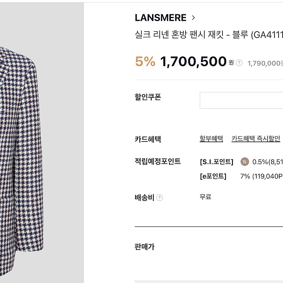Click the 7% (119,040P) e-point text
Viewport: 283px width, 283px height.
pyautogui.click(x=262, y=176)
